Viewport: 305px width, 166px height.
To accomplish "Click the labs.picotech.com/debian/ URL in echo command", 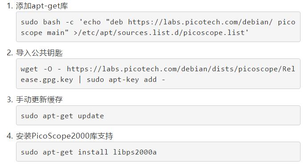I will 200,22.
